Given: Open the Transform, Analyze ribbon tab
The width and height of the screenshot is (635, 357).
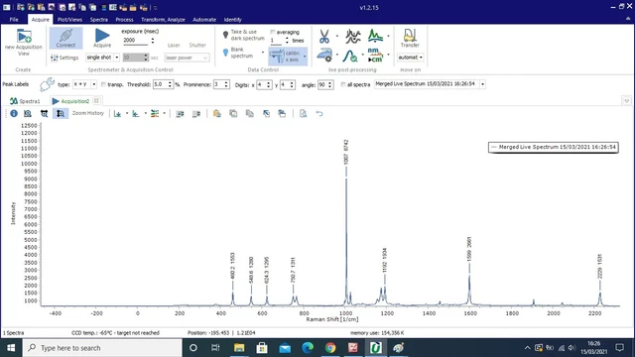Looking at the screenshot, I should click(163, 20).
